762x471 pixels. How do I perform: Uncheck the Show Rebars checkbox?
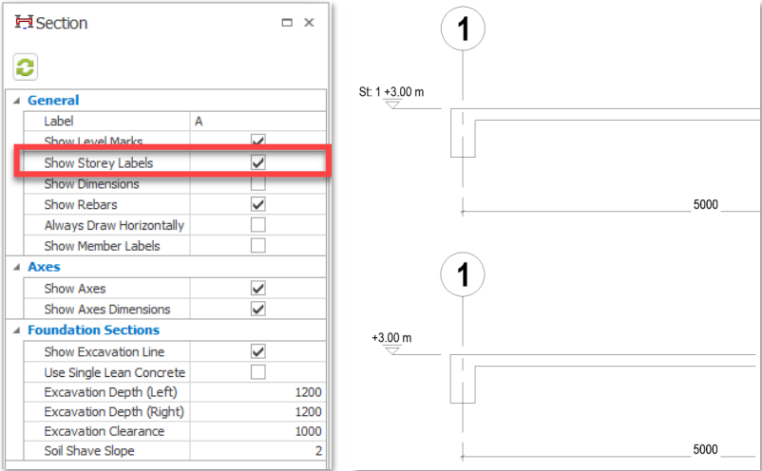(x=257, y=204)
